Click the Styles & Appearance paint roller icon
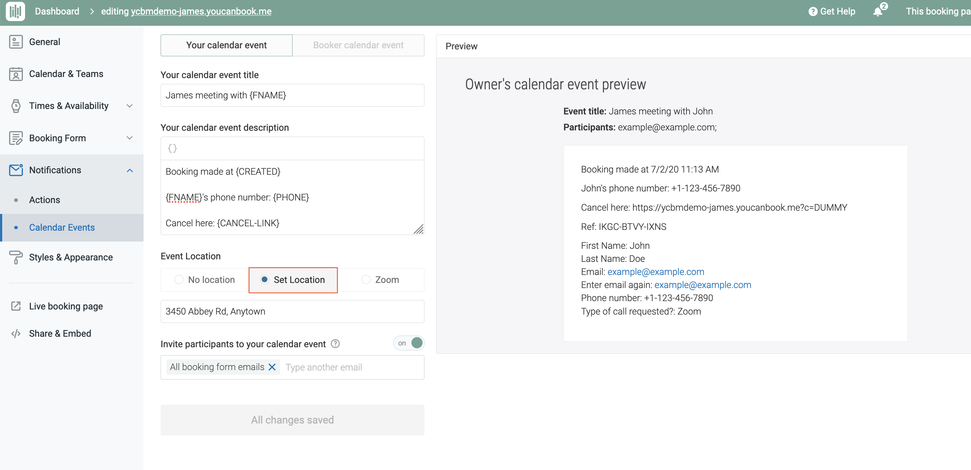971x470 pixels. (x=16, y=257)
